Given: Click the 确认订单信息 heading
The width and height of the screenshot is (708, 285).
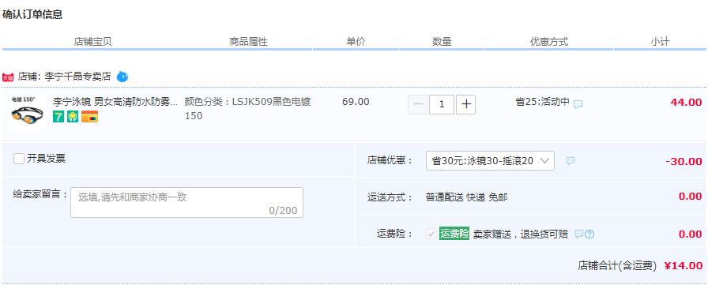Looking at the screenshot, I should tap(32, 14).
